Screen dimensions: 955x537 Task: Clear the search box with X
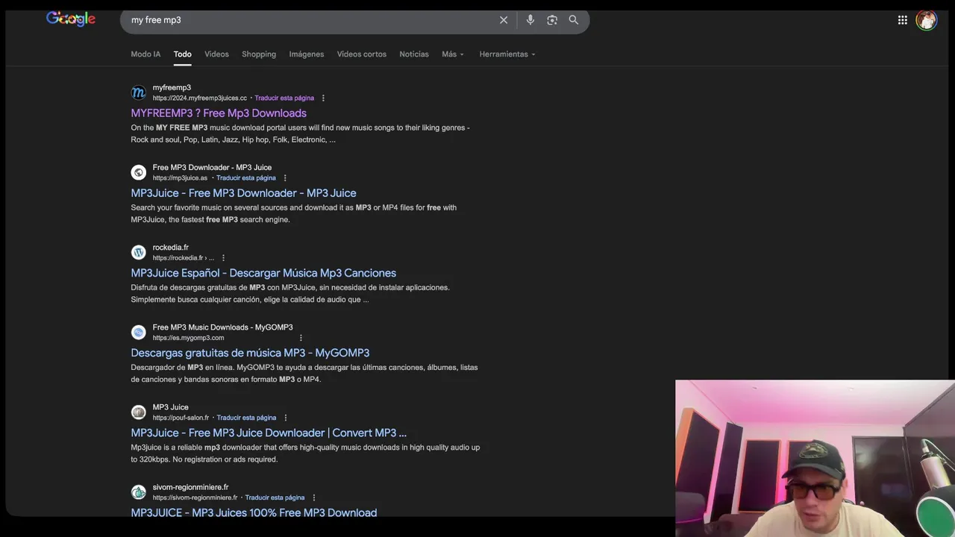coord(504,20)
